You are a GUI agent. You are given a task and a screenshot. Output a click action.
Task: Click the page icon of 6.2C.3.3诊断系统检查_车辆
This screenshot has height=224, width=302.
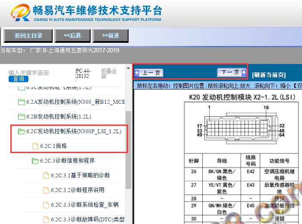(46, 205)
